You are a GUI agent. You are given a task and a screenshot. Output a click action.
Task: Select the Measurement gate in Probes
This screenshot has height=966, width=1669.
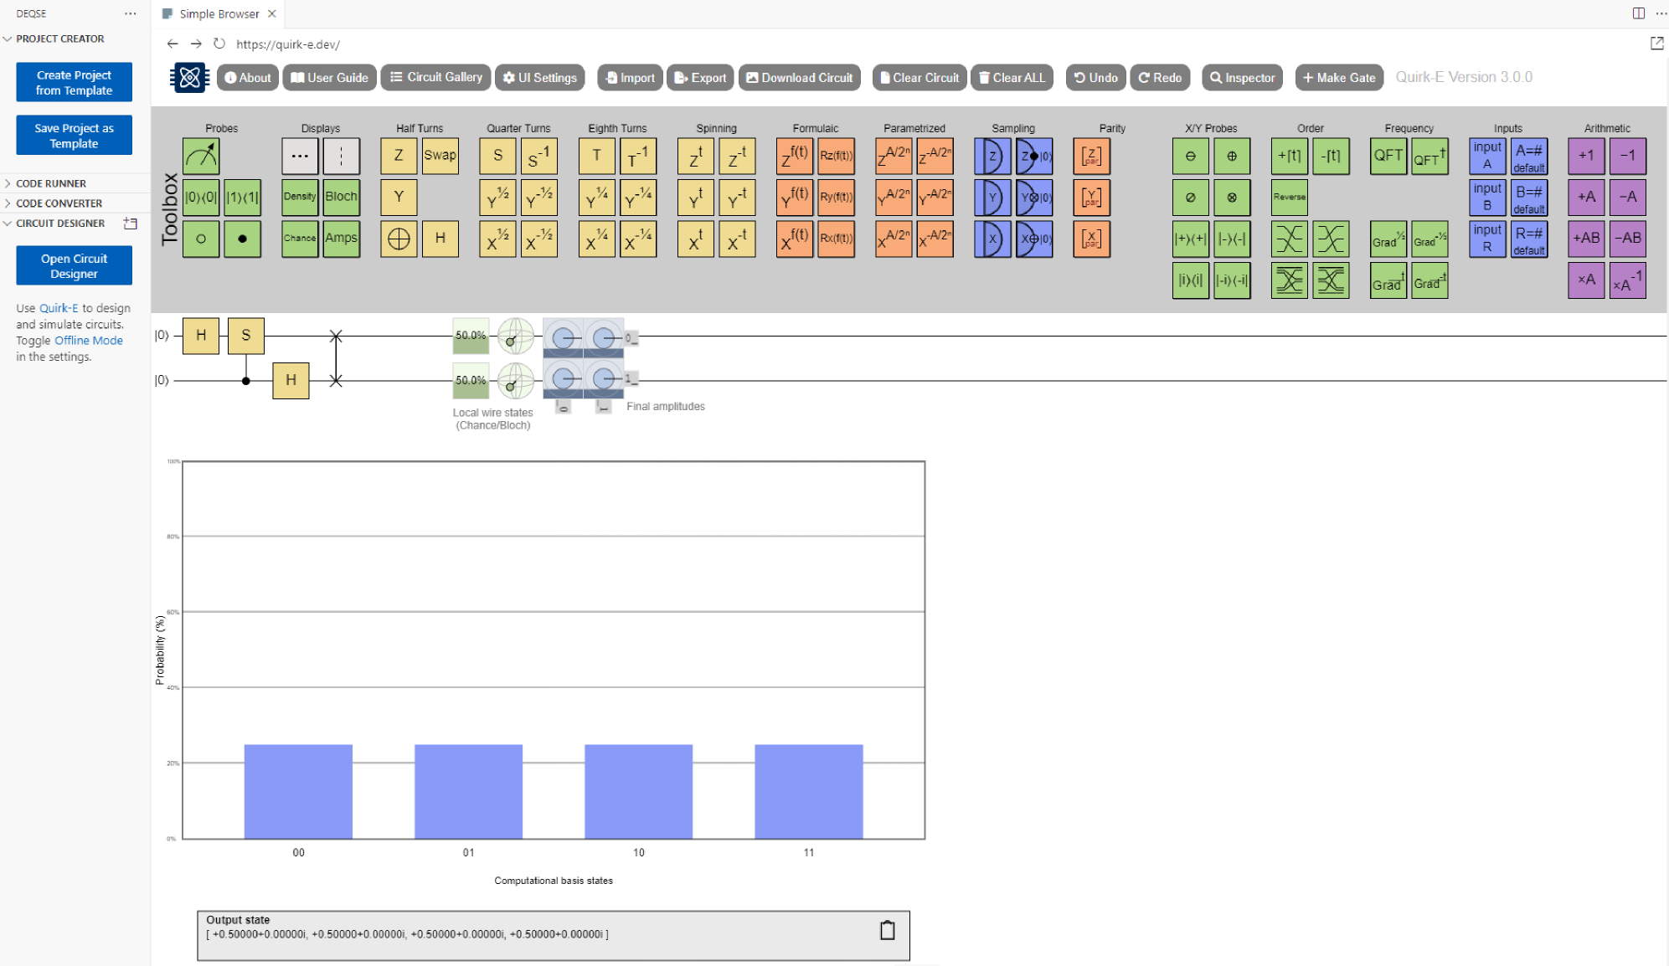[x=201, y=156]
